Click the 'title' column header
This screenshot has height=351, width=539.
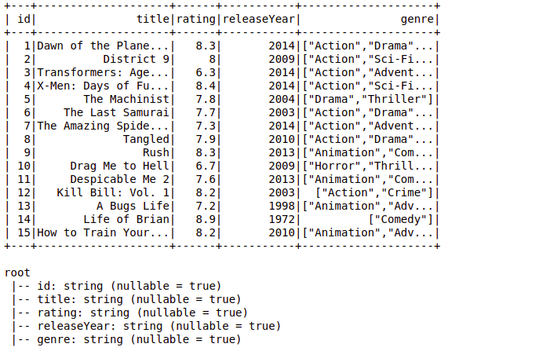153,19
